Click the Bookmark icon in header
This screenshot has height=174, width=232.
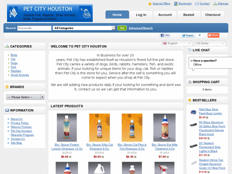pos(176,4)
